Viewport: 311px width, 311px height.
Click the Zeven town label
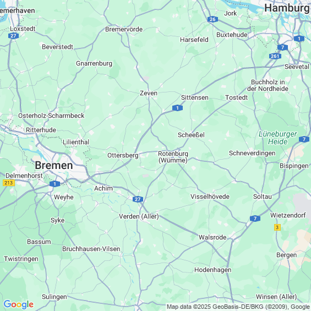(x=149, y=93)
